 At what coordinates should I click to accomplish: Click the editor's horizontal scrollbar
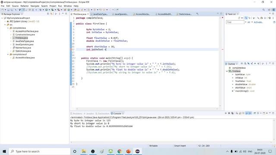click(147, 108)
